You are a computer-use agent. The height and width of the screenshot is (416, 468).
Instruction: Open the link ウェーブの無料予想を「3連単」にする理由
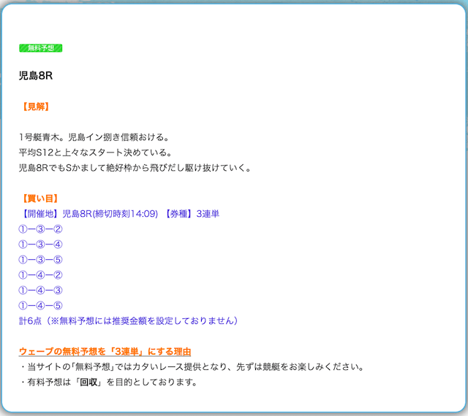[x=105, y=351]
